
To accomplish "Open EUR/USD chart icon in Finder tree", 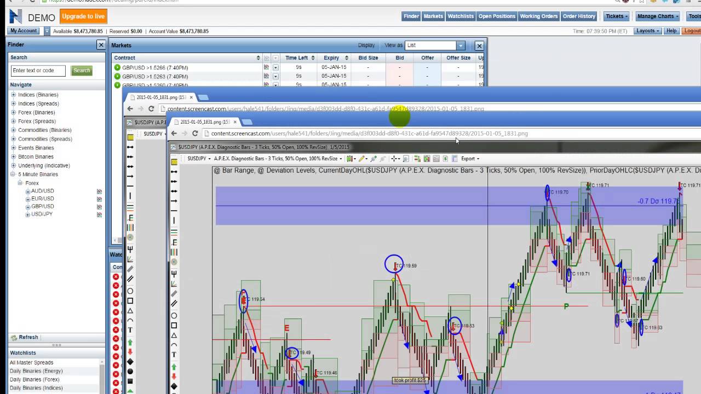I will (x=99, y=199).
